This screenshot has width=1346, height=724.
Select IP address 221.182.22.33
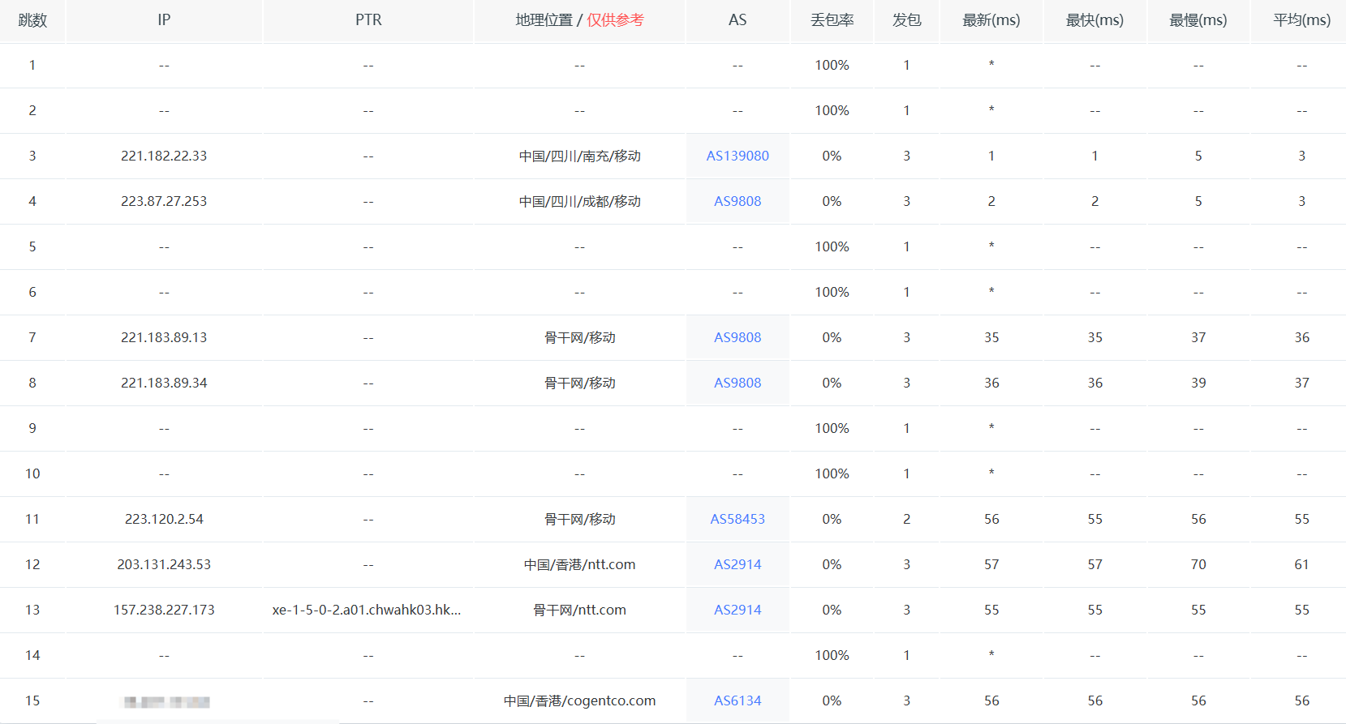point(164,156)
